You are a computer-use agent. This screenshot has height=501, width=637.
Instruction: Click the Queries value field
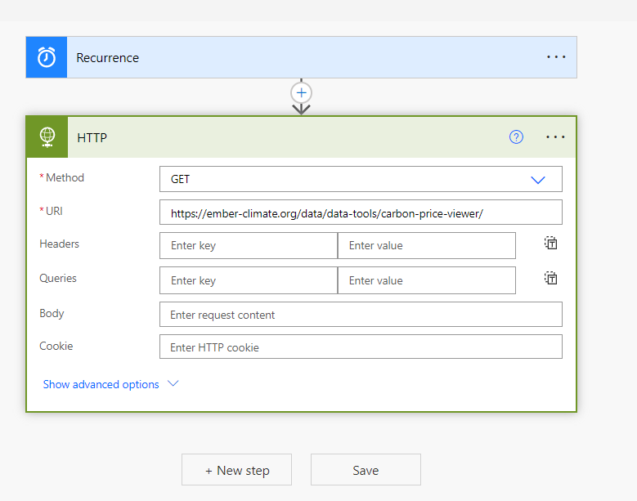[426, 280]
